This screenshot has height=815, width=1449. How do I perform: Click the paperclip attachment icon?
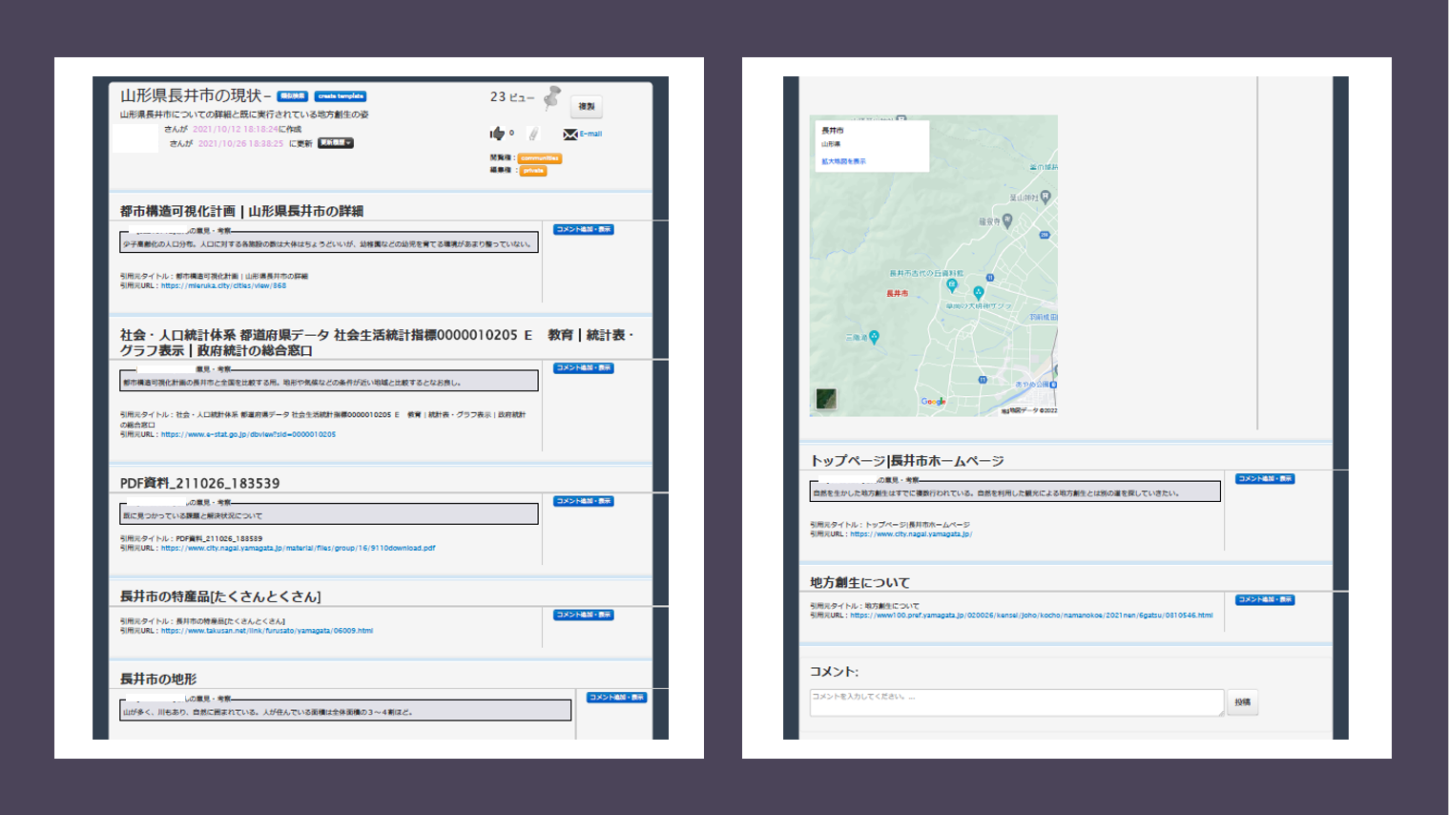(x=533, y=134)
